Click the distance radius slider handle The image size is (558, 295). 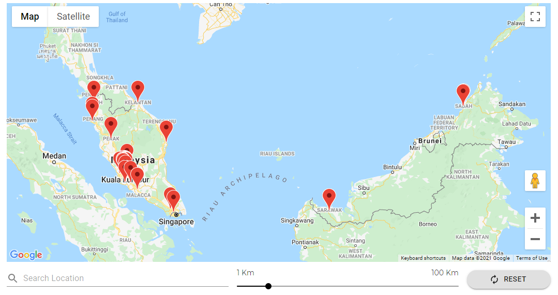[268, 286]
